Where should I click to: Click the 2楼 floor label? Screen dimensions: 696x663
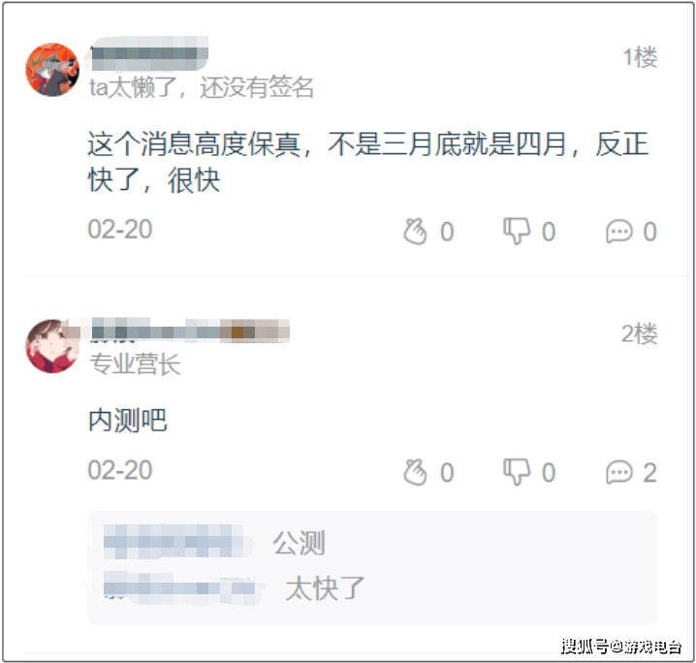639,333
